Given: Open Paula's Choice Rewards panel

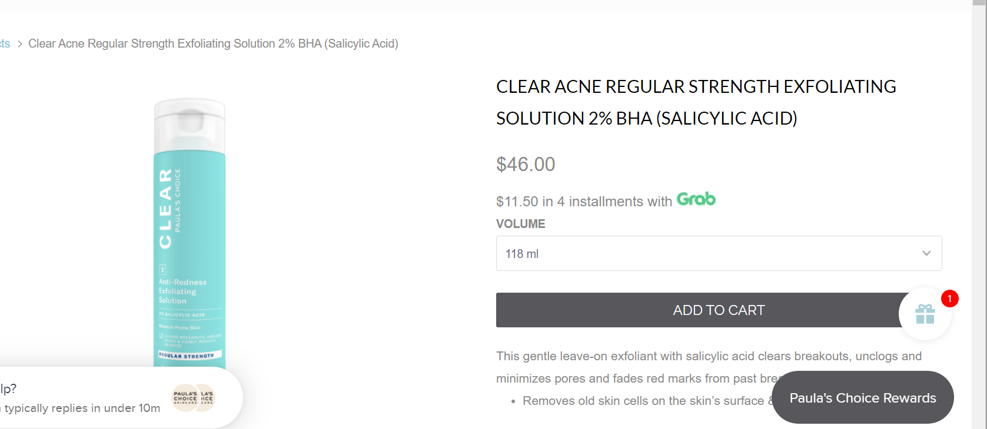Looking at the screenshot, I should 862,397.
